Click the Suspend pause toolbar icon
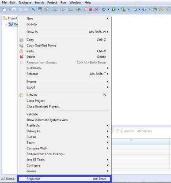Screen dimensions: 171x183 click(x=84, y=9)
